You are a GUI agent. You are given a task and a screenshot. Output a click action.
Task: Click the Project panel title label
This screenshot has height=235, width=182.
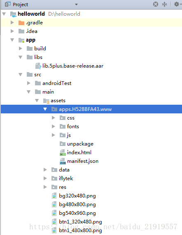coord(20,5)
